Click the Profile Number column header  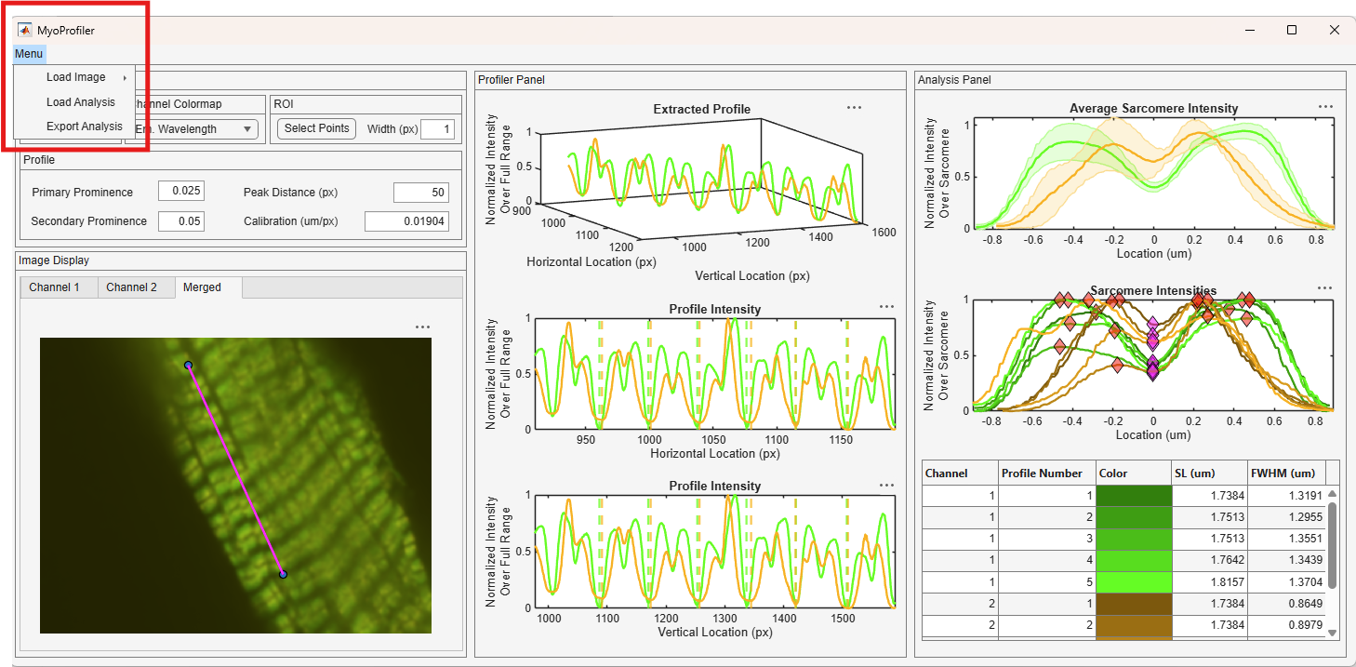pos(1047,473)
